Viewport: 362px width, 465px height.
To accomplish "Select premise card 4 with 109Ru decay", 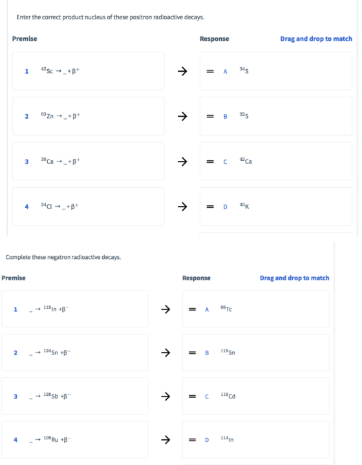I will (x=75, y=440).
